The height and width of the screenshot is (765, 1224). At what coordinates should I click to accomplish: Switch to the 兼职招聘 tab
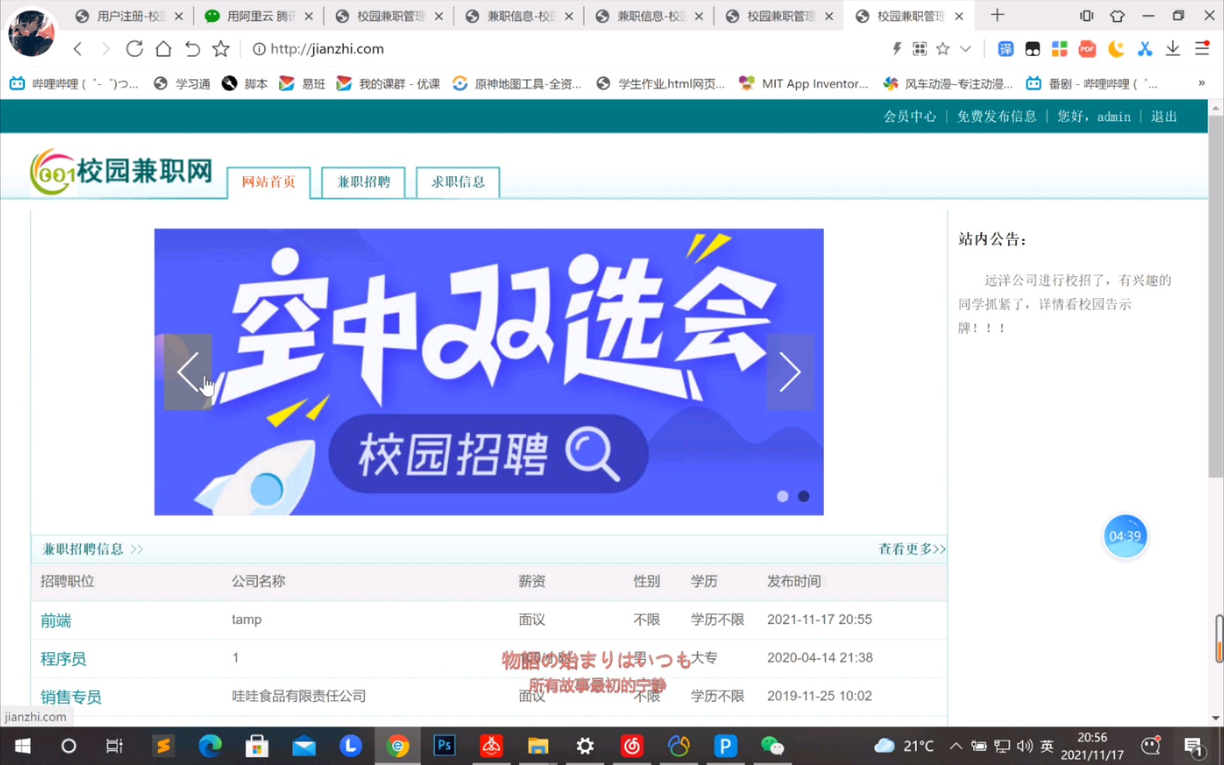click(x=363, y=182)
